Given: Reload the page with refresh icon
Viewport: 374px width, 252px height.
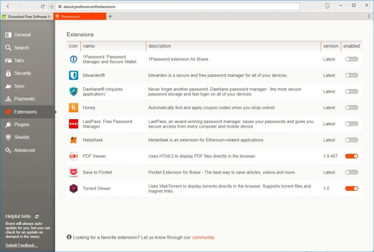Looking at the screenshot, I should [x=43, y=7].
